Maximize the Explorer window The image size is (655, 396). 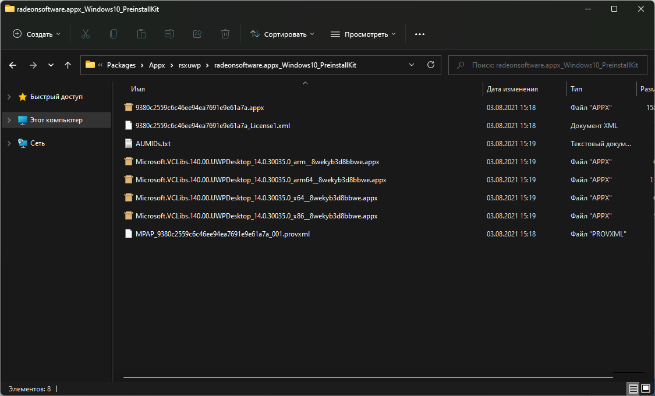[x=614, y=9]
